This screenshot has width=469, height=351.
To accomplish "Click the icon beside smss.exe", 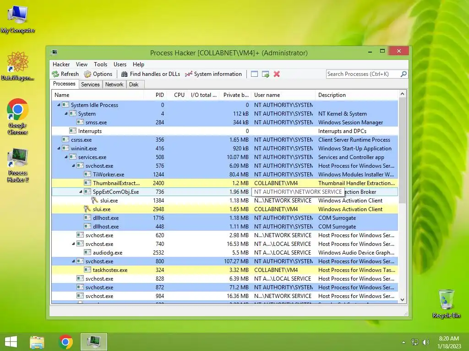I will (x=80, y=122).
